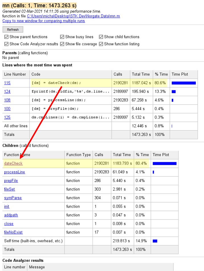This screenshot has height=271, width=204.
Task: Disable Show Code Analyzer results
Action: coord(6,44)
